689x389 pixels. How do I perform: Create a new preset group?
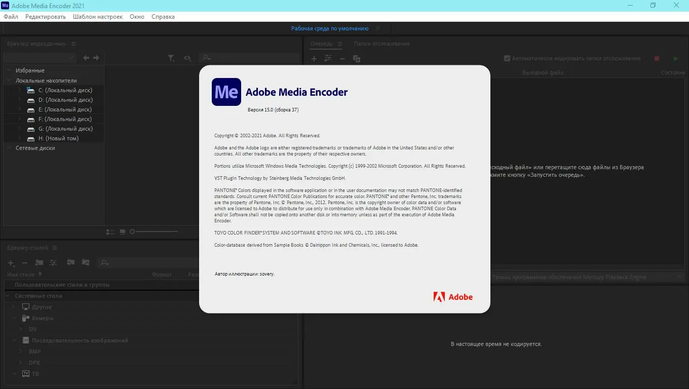39,262
